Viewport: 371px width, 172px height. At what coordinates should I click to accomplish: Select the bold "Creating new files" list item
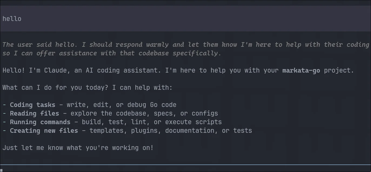(44, 131)
